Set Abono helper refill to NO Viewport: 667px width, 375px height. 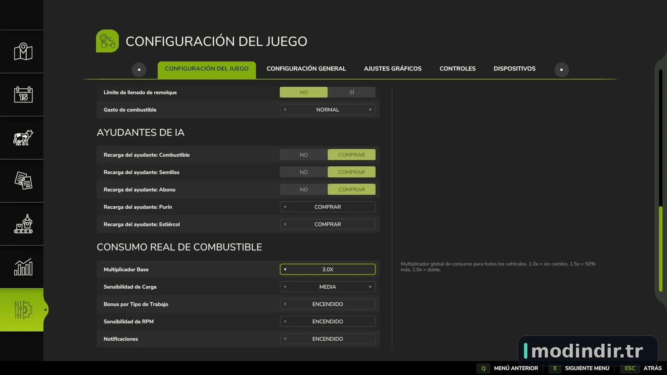[x=303, y=190]
